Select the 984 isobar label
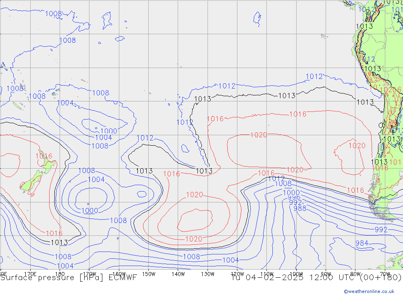The height and width of the screenshot is (295, 403). click(361, 243)
